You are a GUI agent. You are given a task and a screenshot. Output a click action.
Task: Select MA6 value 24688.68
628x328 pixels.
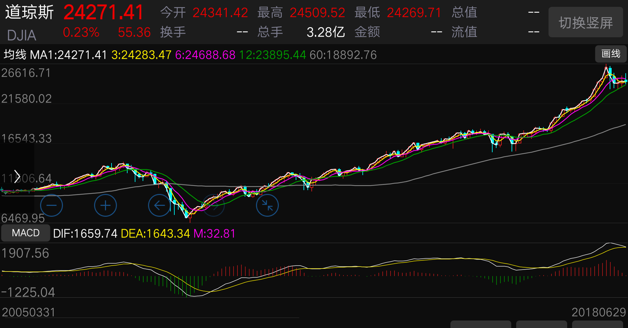tap(205, 55)
